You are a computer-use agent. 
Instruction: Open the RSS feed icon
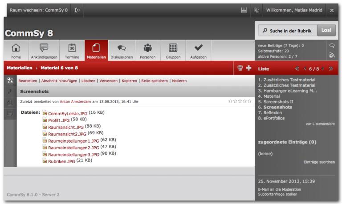(x=332, y=55)
